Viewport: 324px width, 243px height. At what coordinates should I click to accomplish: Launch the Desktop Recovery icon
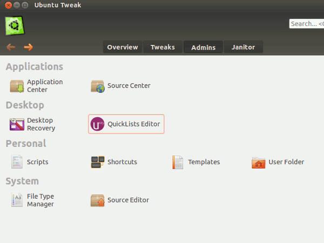(17, 124)
